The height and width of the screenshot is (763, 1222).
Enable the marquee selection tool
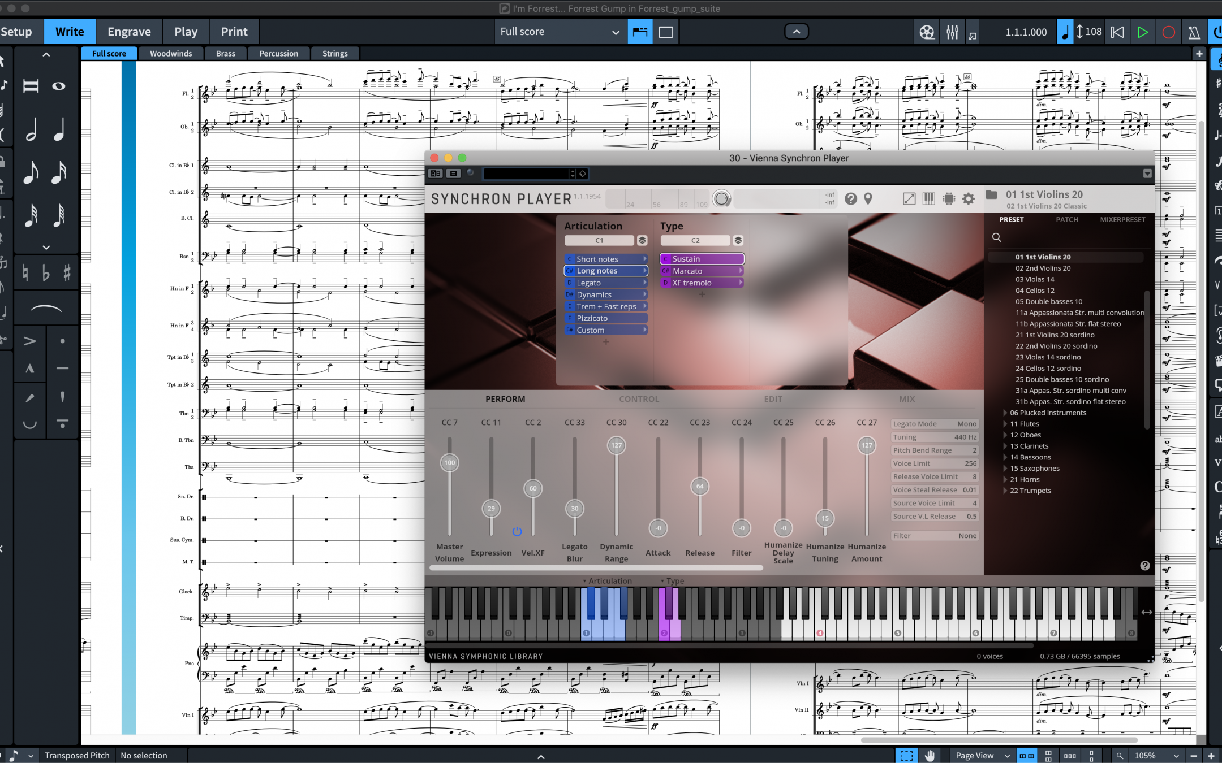click(x=906, y=756)
